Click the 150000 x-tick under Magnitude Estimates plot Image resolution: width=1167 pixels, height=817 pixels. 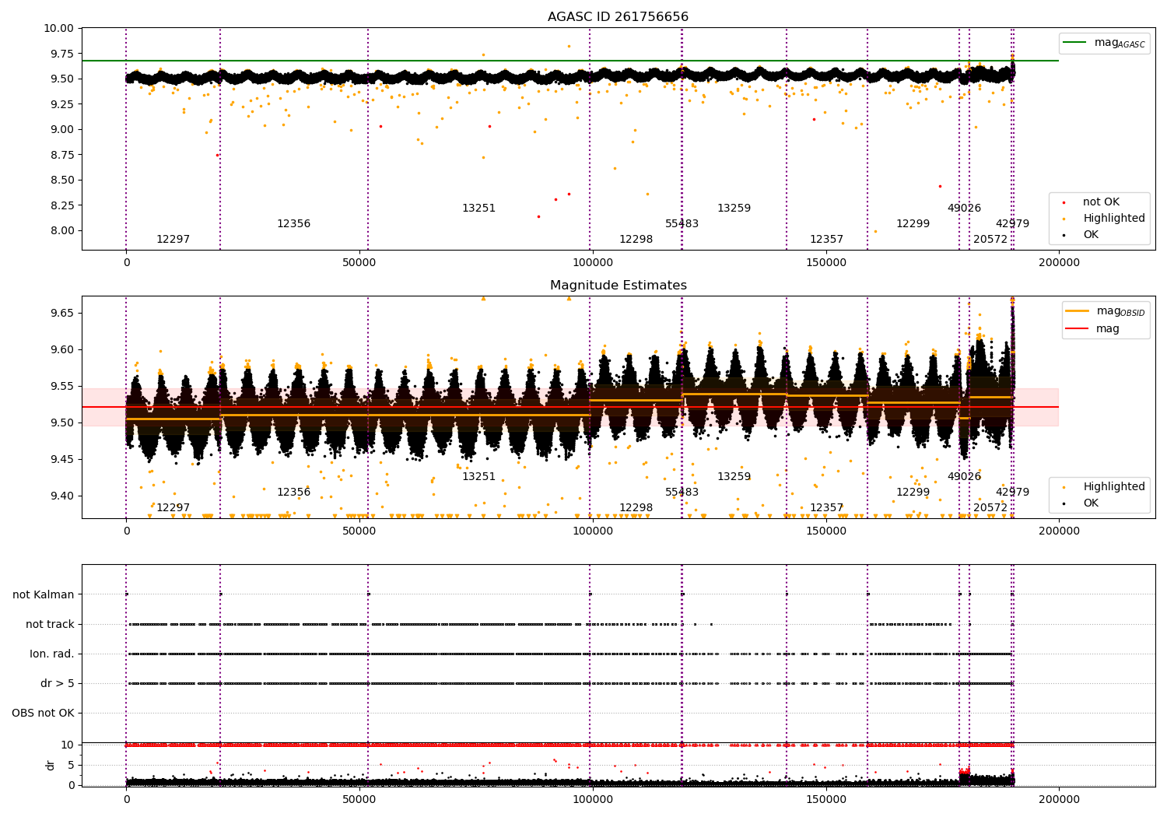coord(825,531)
